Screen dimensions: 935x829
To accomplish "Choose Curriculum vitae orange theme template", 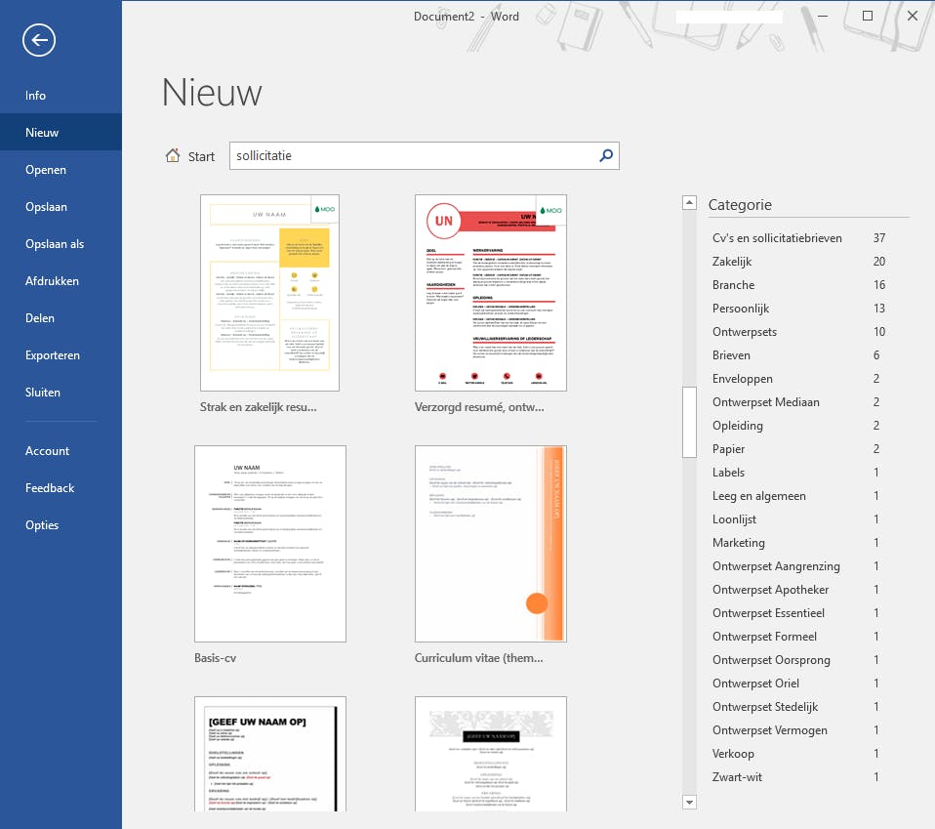I will (x=491, y=544).
